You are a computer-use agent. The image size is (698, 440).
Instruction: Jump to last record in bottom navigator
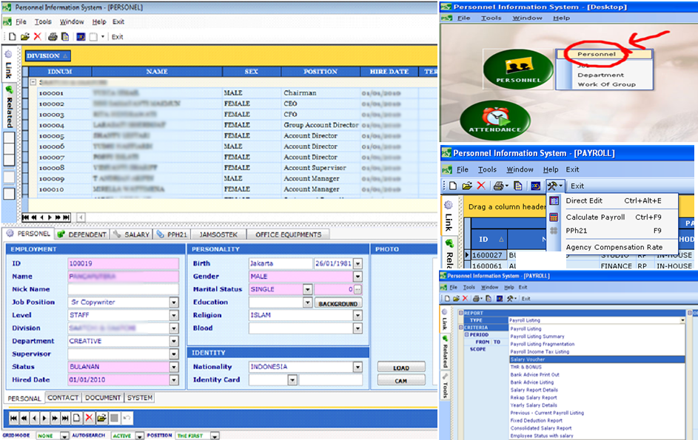coord(66,419)
